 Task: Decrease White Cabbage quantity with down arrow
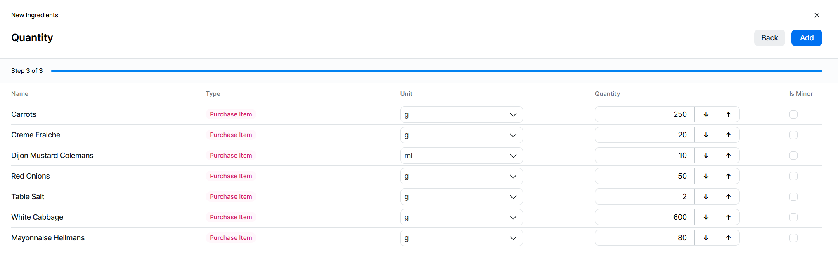pos(706,217)
